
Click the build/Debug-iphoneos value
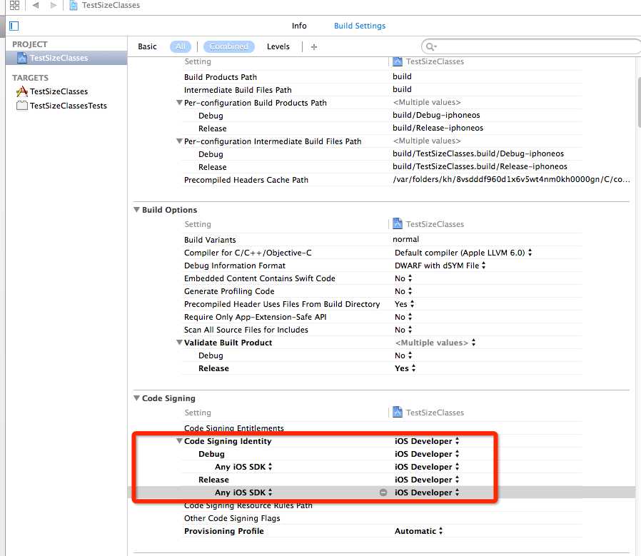click(436, 116)
